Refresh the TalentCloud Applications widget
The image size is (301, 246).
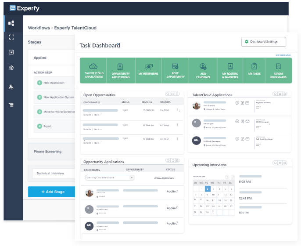pos(275,94)
